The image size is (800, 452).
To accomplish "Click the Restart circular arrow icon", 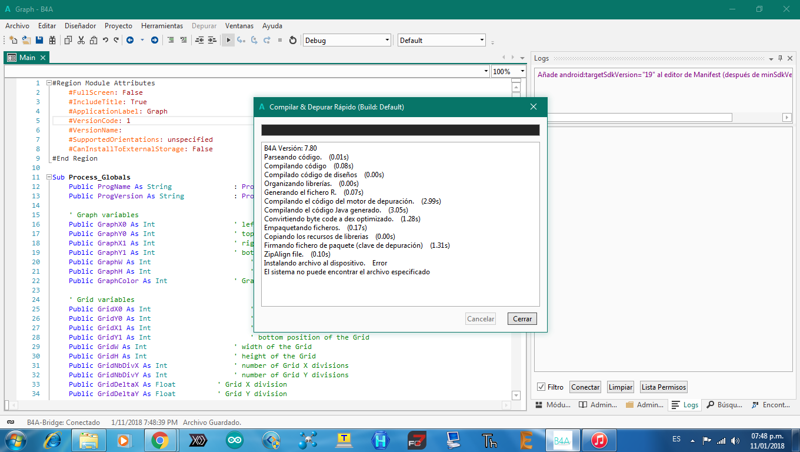I will (292, 40).
